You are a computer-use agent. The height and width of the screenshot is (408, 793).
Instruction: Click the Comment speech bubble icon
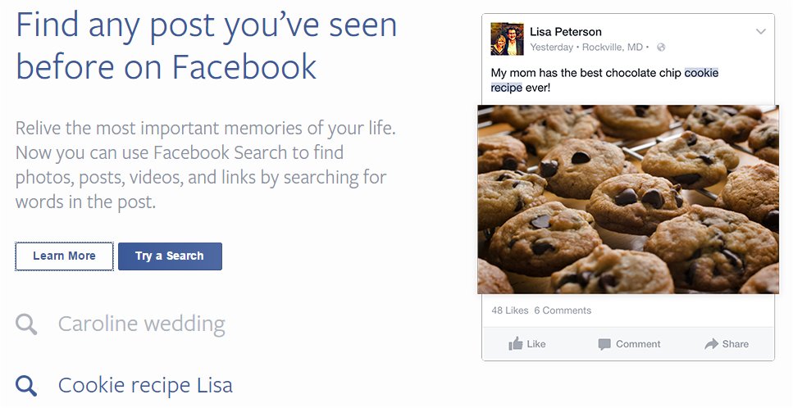pos(604,344)
